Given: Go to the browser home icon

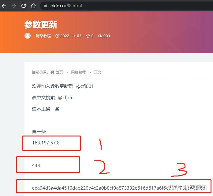Looking at the screenshot, I should tap(33, 6).
